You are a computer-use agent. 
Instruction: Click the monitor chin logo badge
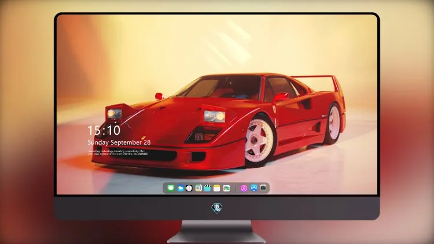217,208
